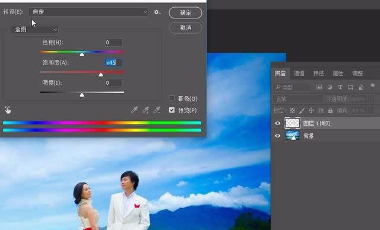The width and height of the screenshot is (380, 230).
Task: Open the 预设 preset dropdown
Action: [x=88, y=12]
